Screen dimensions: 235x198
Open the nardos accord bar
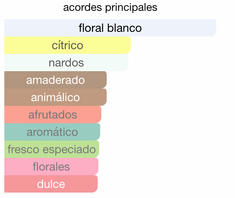[x=66, y=63]
